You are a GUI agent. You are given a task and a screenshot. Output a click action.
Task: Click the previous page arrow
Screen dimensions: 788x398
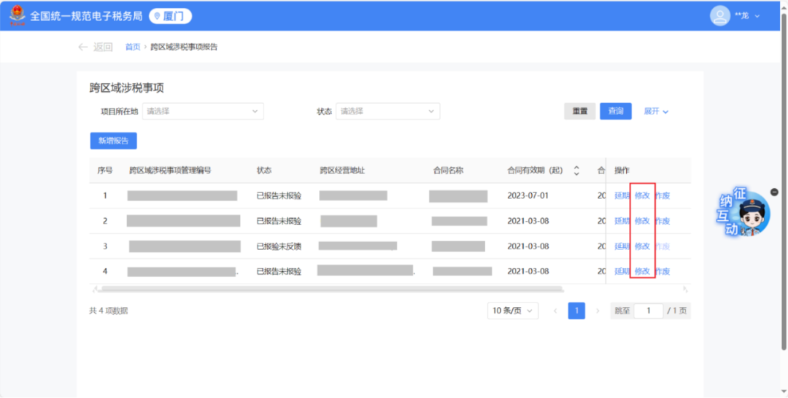click(555, 311)
